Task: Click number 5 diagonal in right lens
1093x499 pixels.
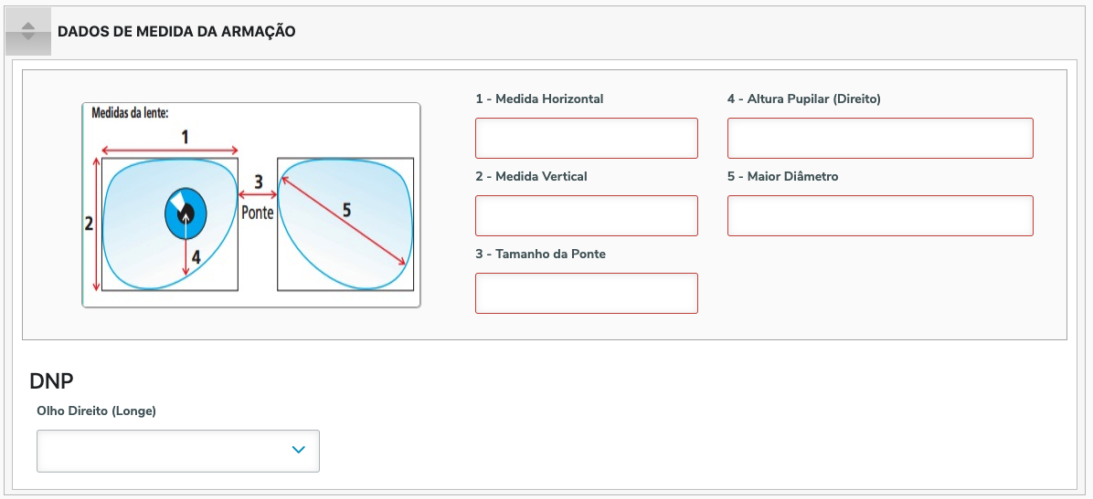Action: pyautogui.click(x=346, y=210)
